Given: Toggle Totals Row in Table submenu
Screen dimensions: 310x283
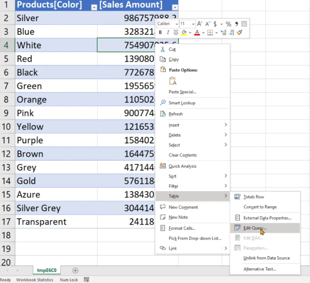Looking at the screenshot, I should 265,197.
